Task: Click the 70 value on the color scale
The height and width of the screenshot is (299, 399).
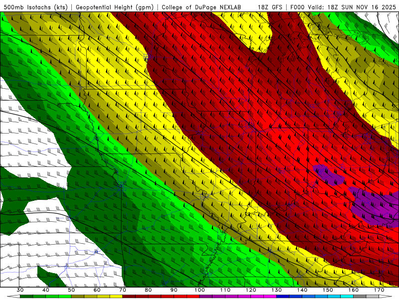Action: 123,290
